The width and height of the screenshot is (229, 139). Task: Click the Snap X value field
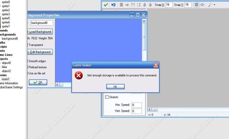[x=169, y=5]
